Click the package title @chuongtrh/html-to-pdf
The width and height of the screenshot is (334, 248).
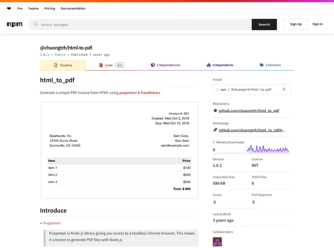66,48
